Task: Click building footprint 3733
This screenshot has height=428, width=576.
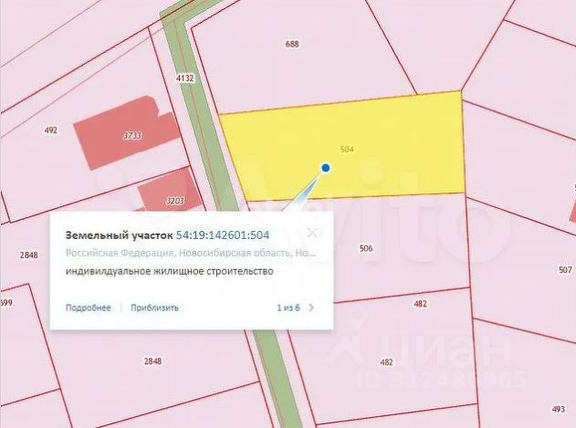Action: (127, 132)
